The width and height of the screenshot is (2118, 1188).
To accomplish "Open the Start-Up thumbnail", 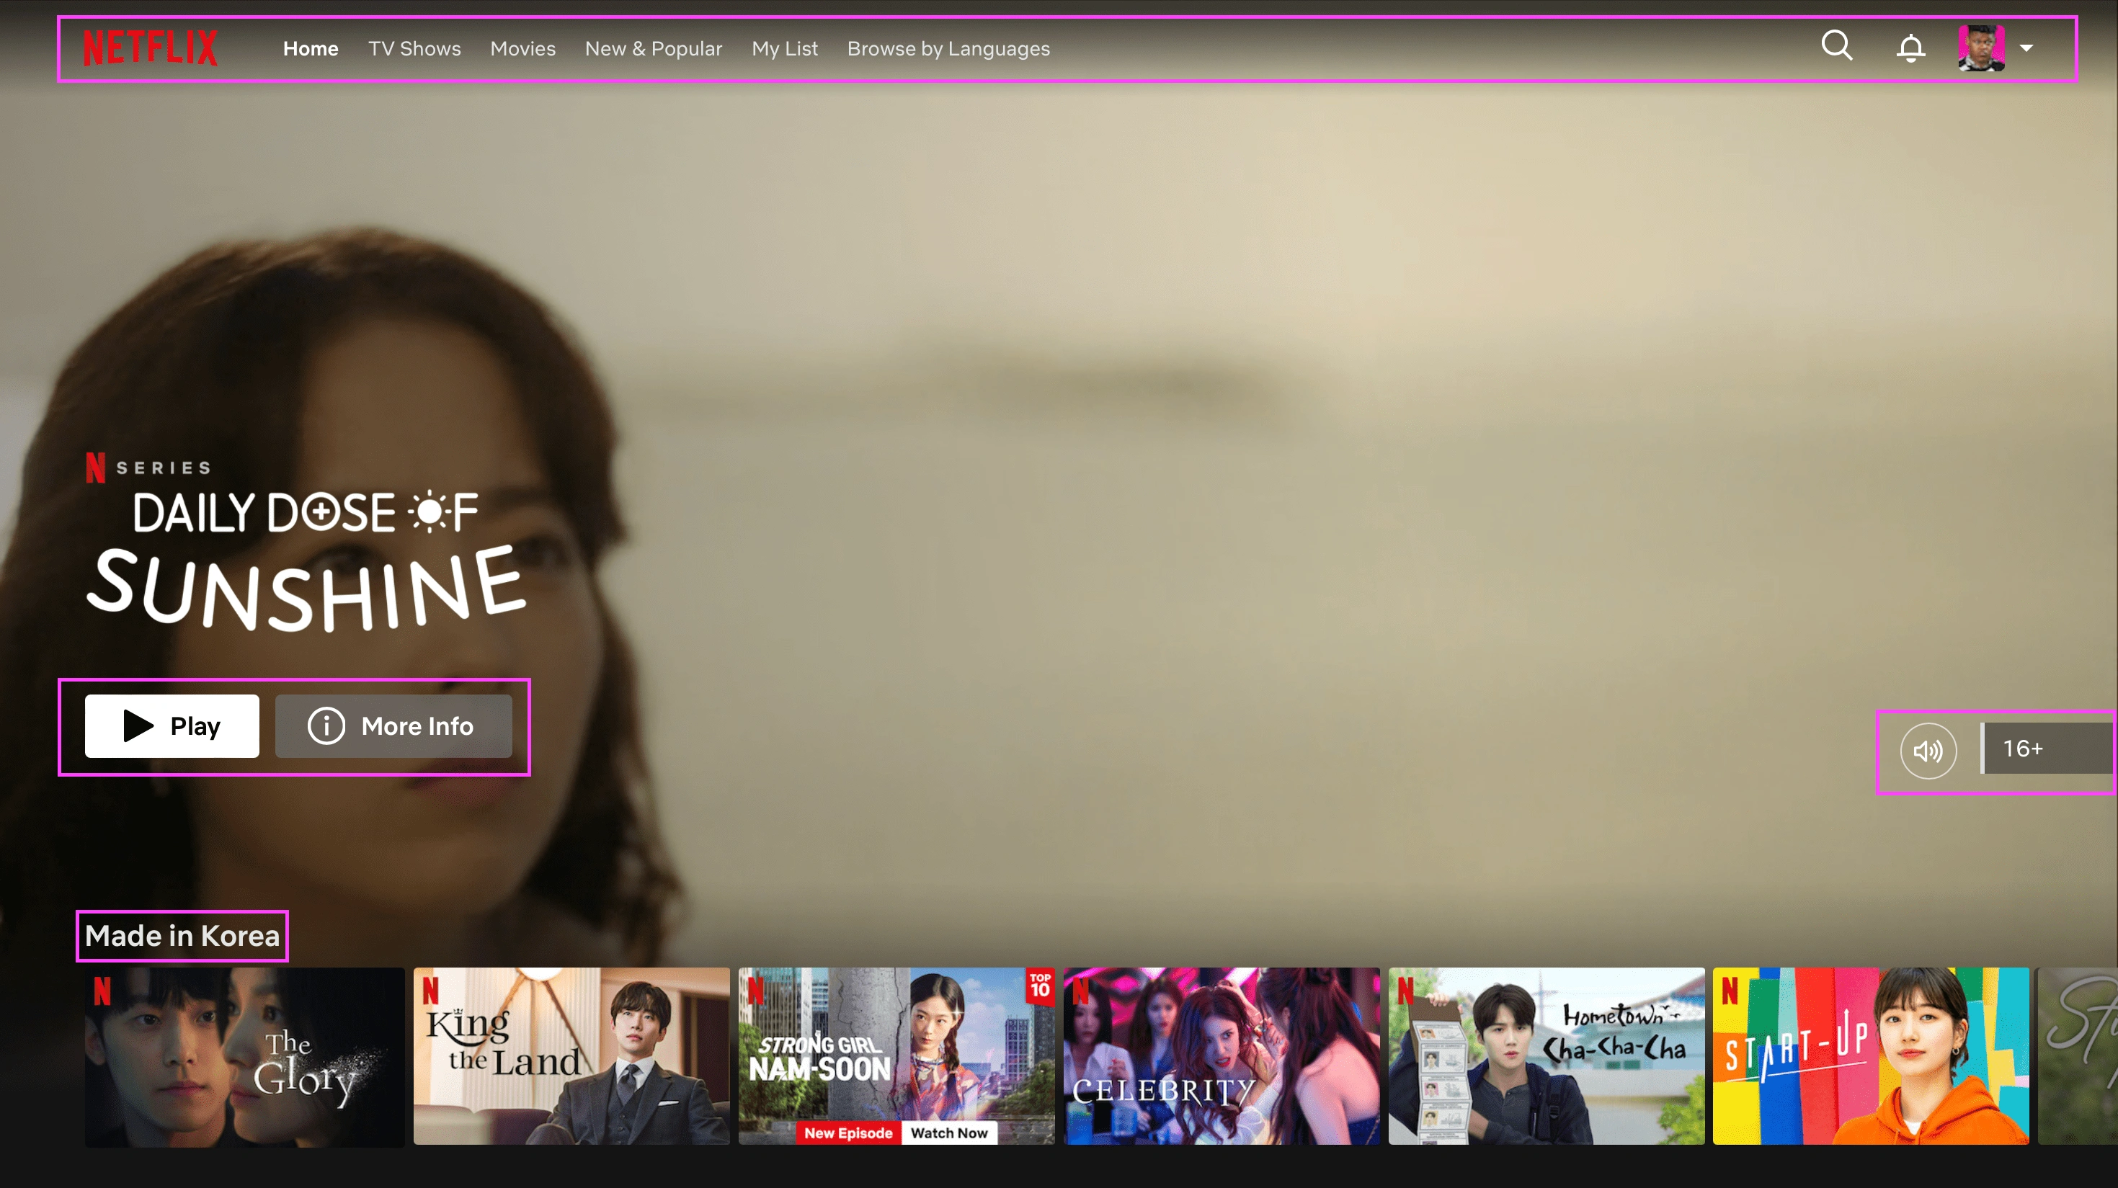I will tap(1872, 1056).
